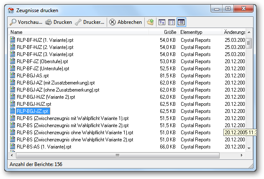
Task: Switch to list view mode
Action: point(172,22)
